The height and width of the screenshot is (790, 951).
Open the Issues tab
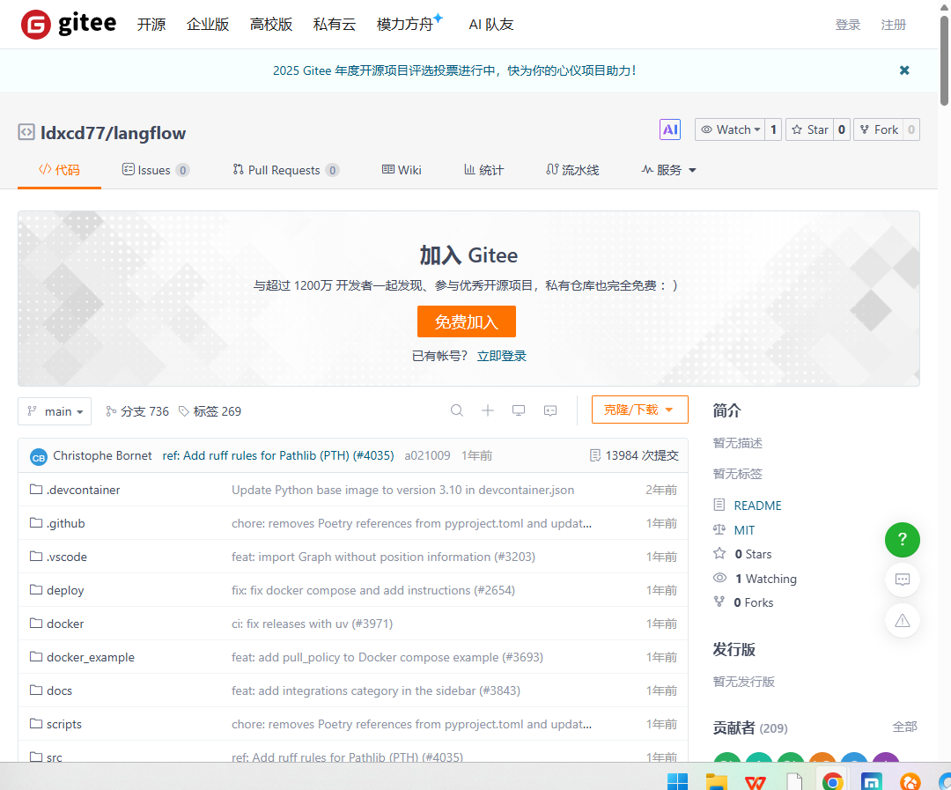[155, 170]
